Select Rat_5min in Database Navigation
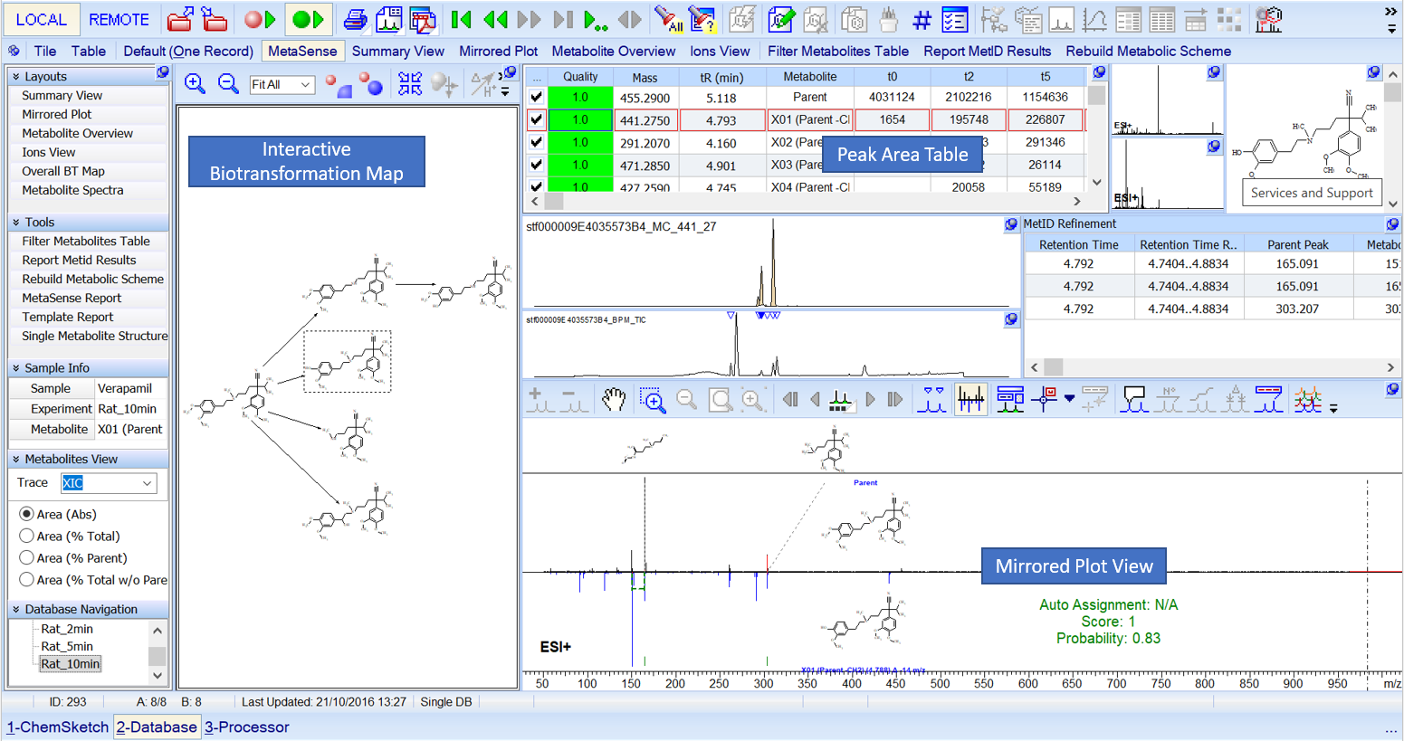 pos(67,646)
